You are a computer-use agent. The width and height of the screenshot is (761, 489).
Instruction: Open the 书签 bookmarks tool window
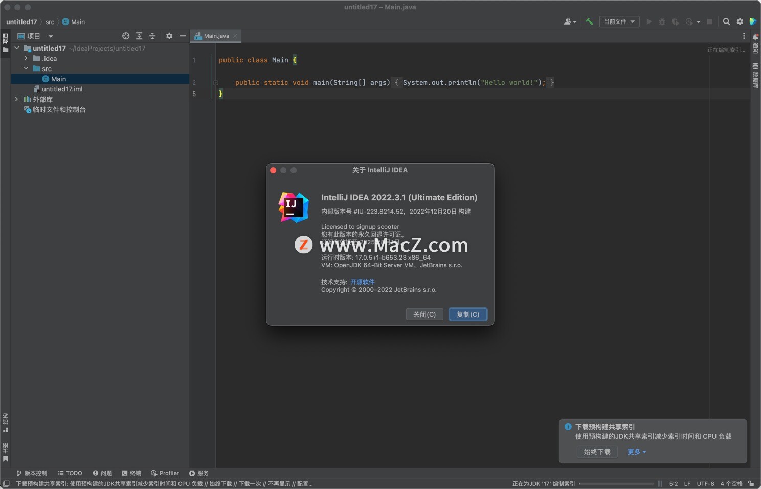tap(5, 452)
